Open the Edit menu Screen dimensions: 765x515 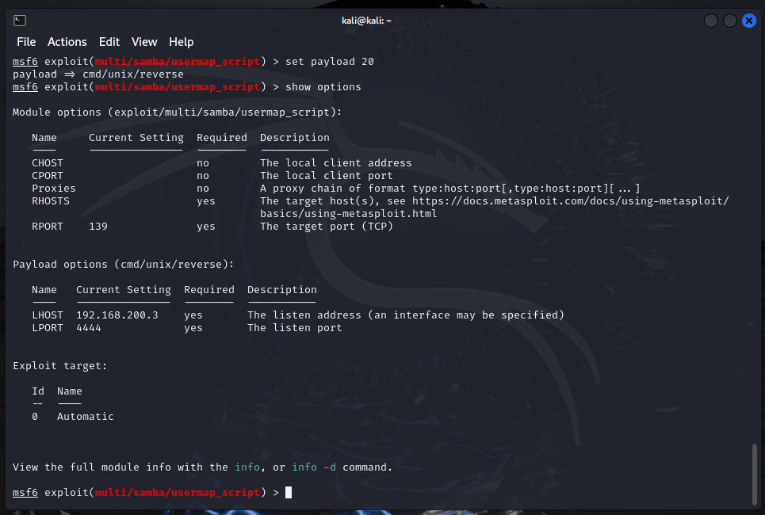[109, 42]
